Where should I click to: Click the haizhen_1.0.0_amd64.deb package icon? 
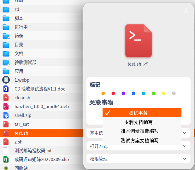(x=6, y=107)
